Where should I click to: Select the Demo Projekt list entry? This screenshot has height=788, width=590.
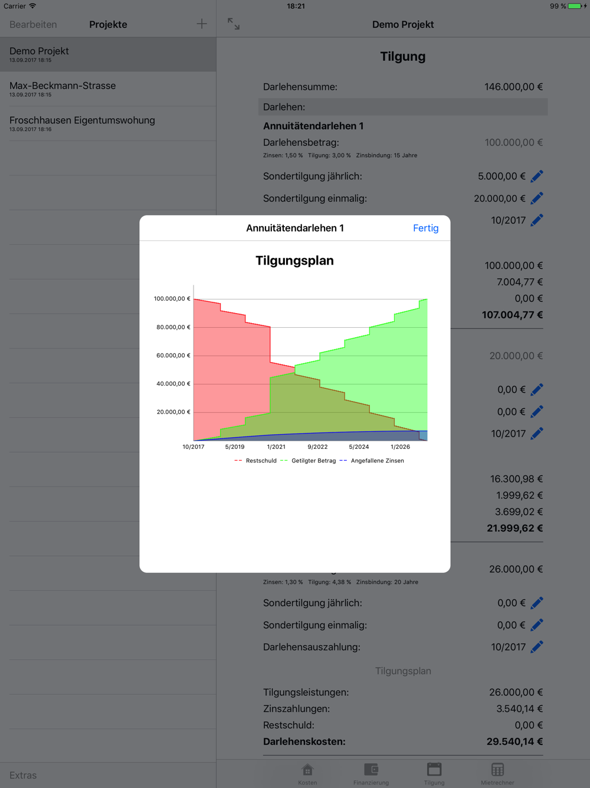pos(108,55)
